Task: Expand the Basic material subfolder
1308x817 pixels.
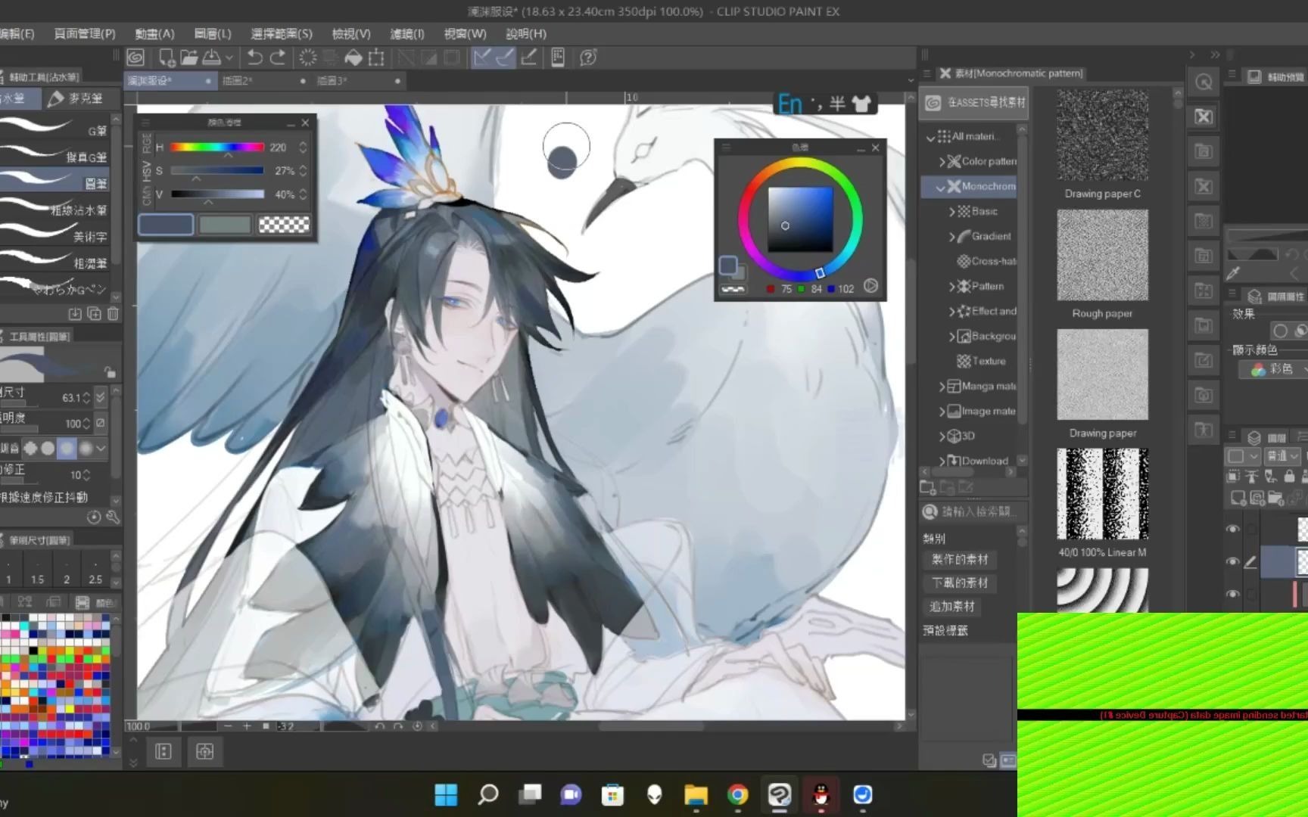Action: 952,212
